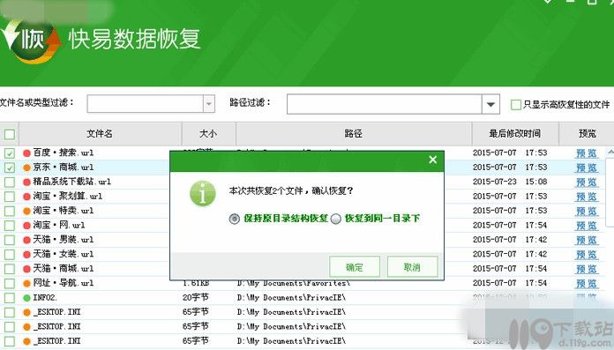Image resolution: width=614 pixels, height=350 pixels.
Task: Click red status dot of 天猫·女装.url
Action: (x=26, y=255)
